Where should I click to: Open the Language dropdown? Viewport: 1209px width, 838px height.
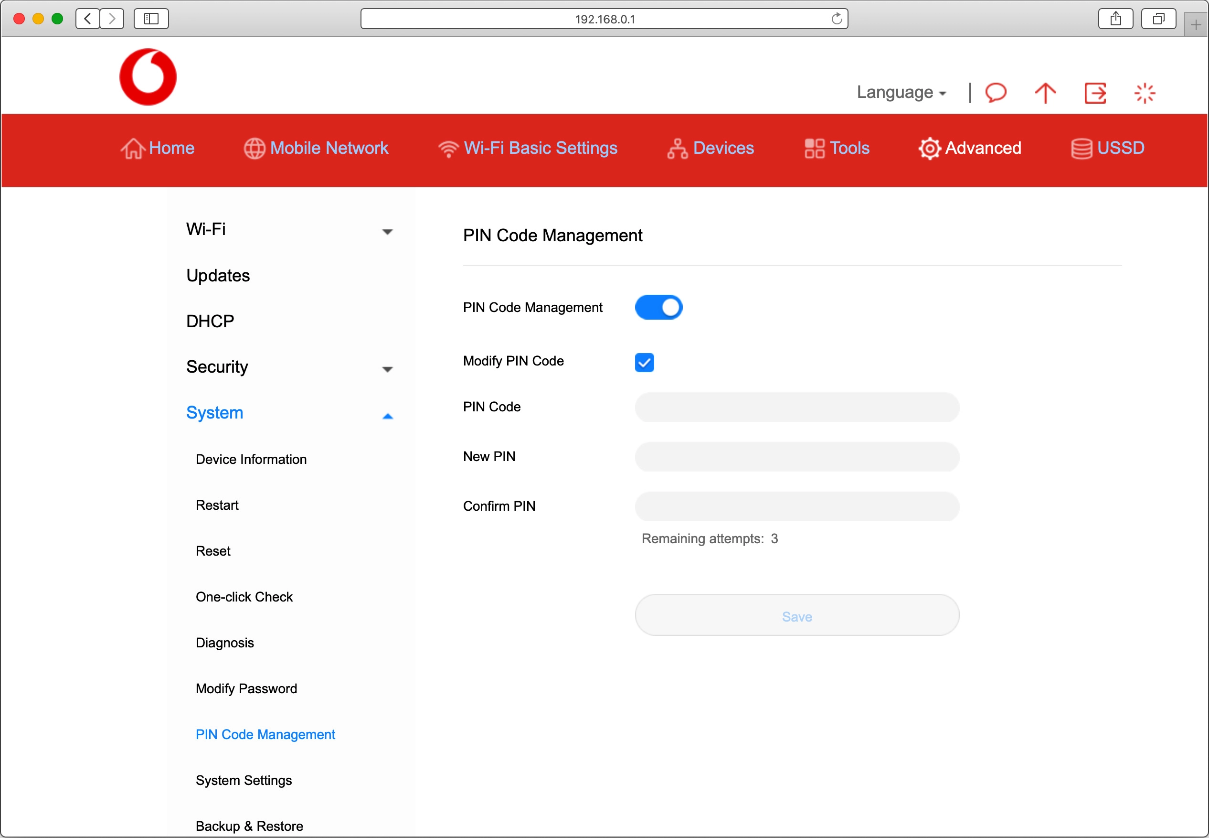(x=901, y=92)
